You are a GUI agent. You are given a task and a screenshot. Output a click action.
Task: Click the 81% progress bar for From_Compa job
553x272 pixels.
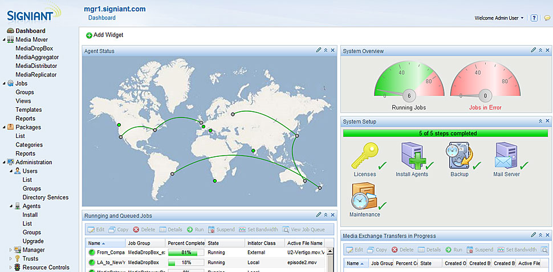coord(185,251)
